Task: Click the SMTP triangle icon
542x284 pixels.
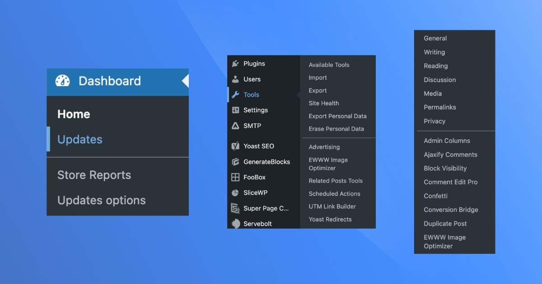Action: [x=235, y=126]
